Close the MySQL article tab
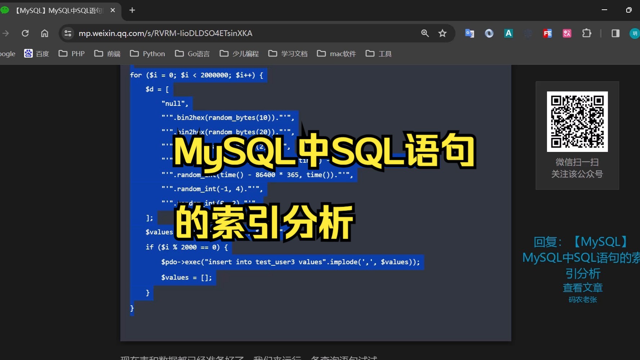Screen dimensions: 640x360 (x=113, y=10)
